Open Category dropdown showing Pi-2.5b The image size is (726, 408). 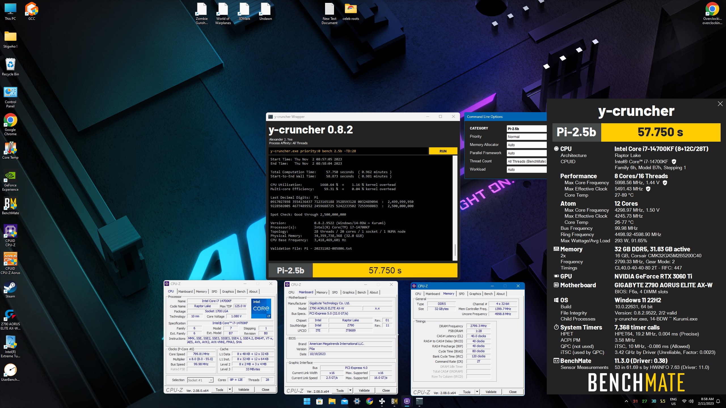pos(526,129)
